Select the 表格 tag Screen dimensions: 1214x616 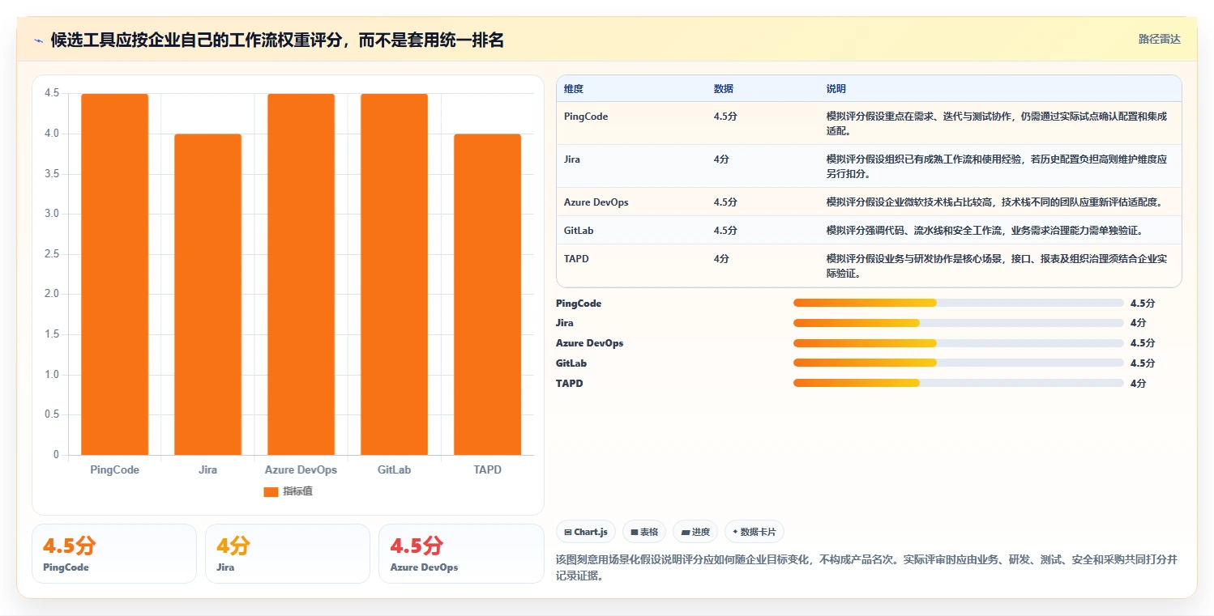(644, 532)
